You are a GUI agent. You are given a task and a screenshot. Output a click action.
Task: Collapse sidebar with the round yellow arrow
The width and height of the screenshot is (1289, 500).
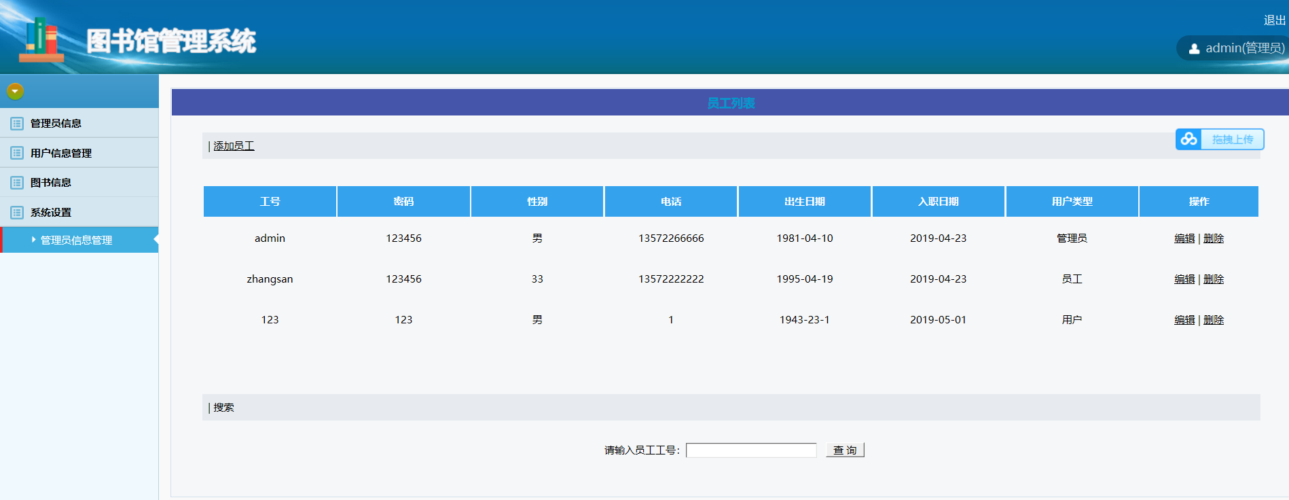pyautogui.click(x=15, y=91)
